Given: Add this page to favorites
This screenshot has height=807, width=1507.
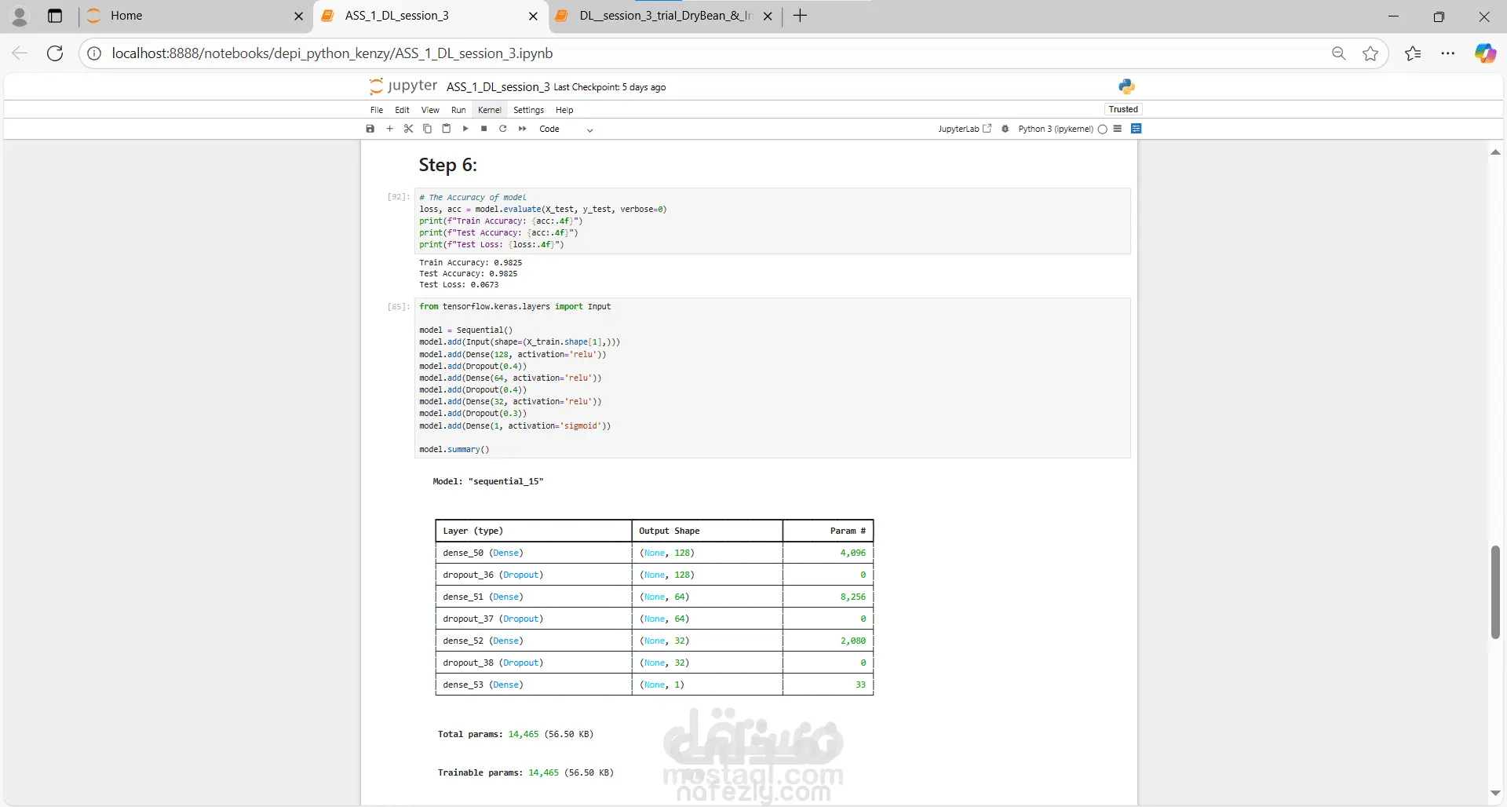Looking at the screenshot, I should [1370, 53].
